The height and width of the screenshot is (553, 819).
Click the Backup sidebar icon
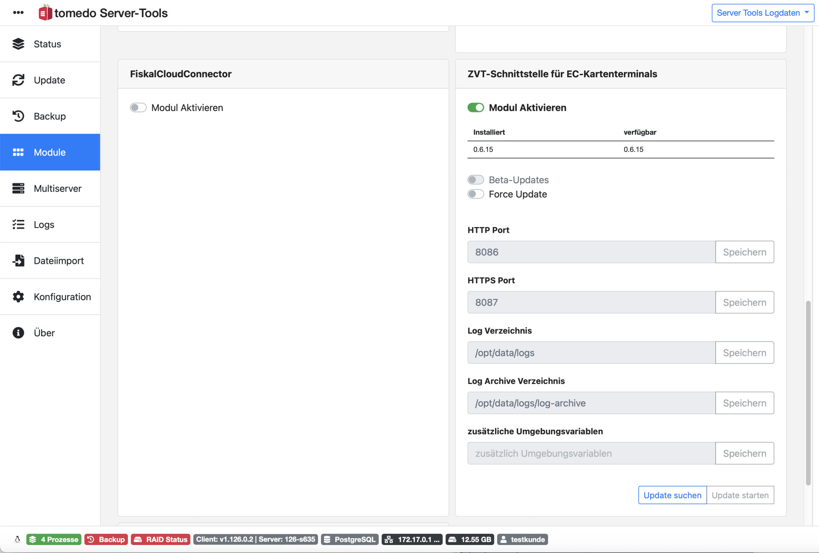pyautogui.click(x=18, y=116)
